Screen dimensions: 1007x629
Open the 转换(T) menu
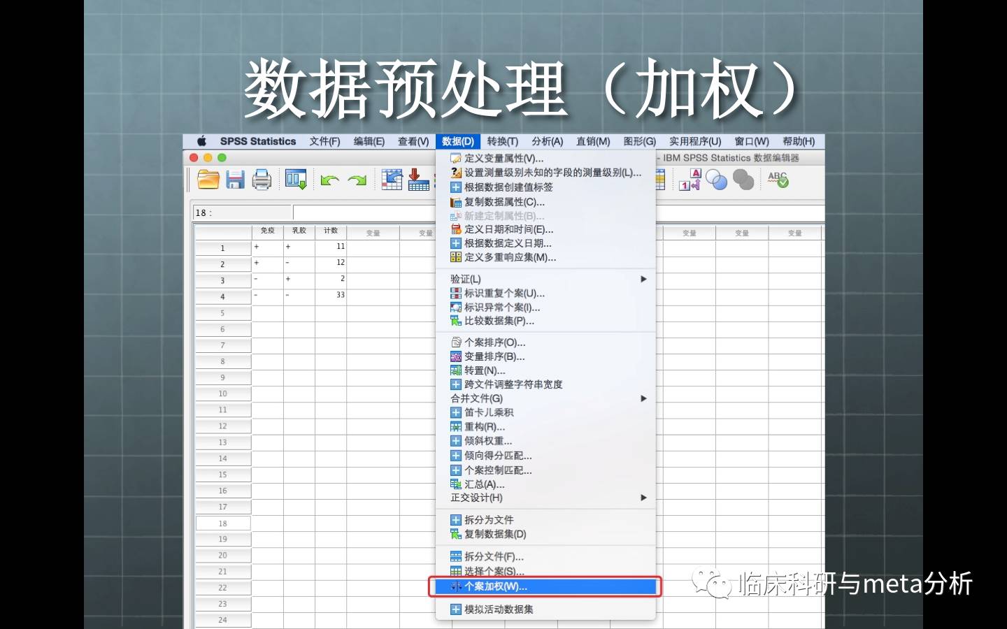503,141
